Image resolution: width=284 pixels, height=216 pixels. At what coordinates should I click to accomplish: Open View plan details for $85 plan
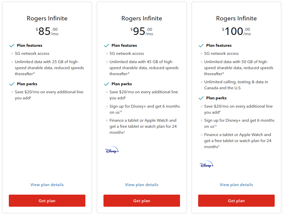pos(47,185)
